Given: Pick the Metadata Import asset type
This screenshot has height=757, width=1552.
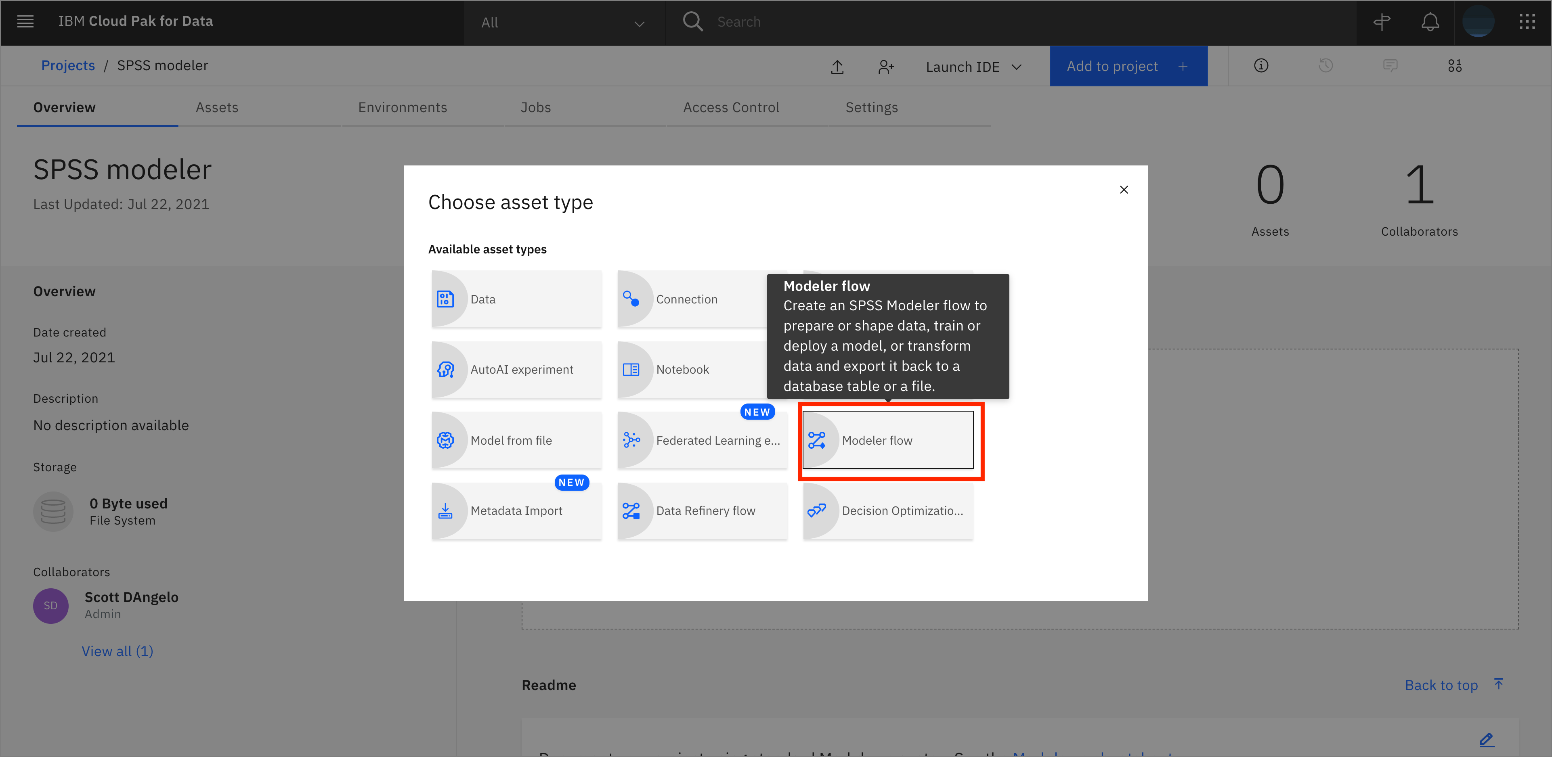Looking at the screenshot, I should (x=516, y=511).
